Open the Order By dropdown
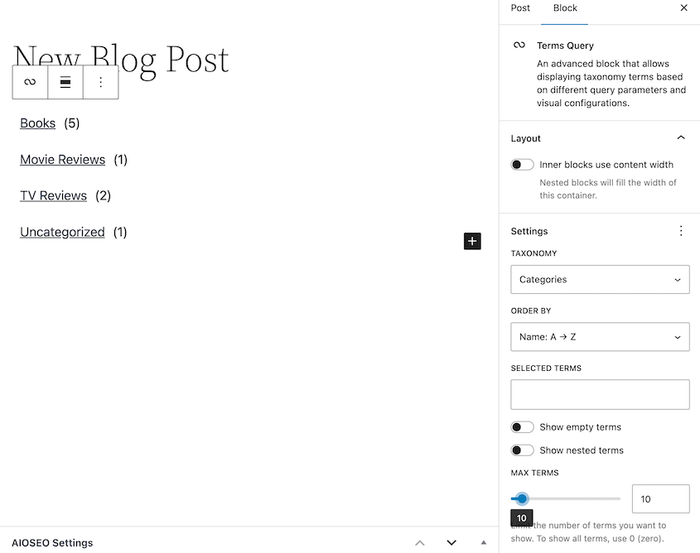This screenshot has height=553, width=700. point(600,337)
